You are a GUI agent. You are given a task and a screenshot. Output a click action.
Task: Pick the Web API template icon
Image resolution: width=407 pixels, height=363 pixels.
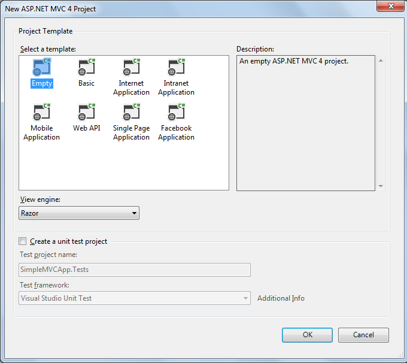point(86,112)
